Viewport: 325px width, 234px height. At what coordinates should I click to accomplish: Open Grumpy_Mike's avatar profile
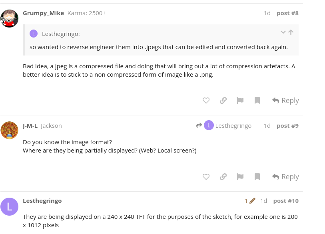(x=9, y=18)
